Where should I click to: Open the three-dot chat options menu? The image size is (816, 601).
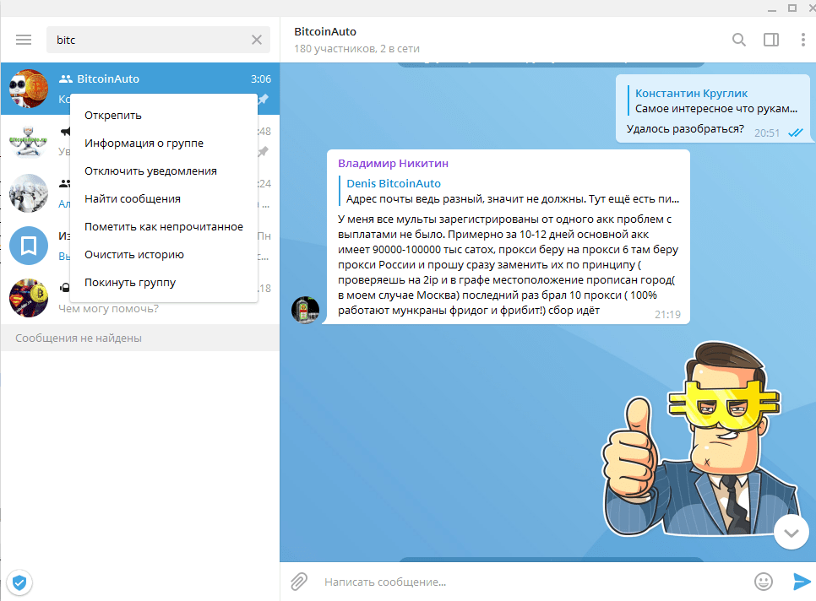[803, 40]
